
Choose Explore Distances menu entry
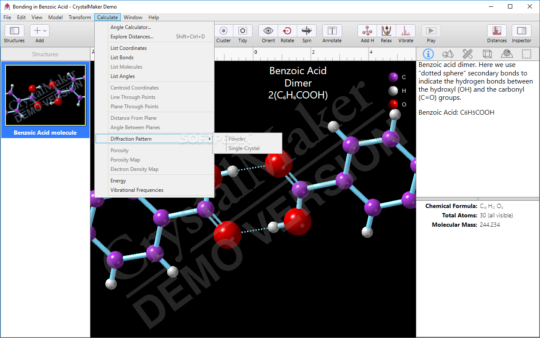point(154,37)
